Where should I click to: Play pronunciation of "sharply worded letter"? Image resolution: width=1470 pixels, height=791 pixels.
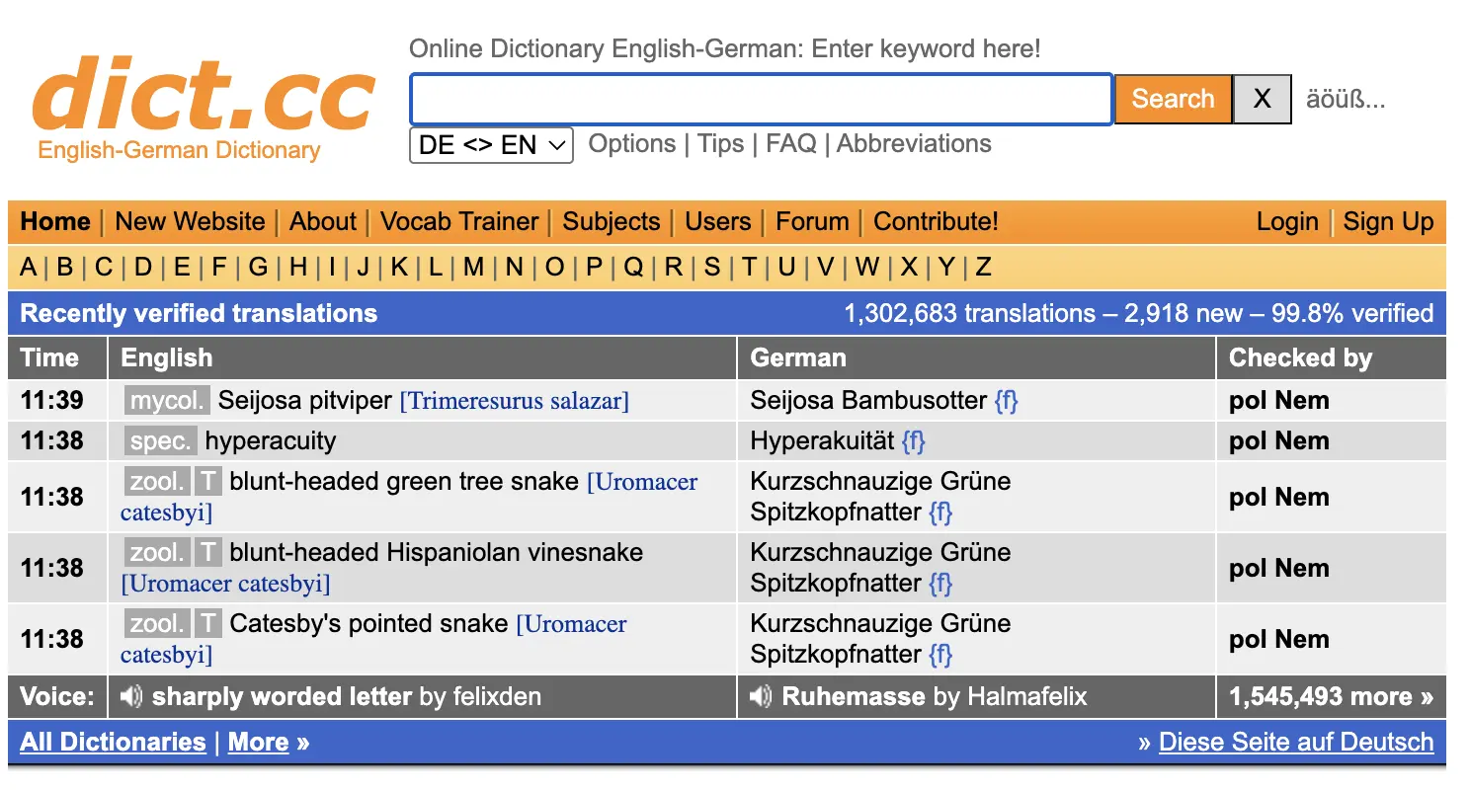(129, 696)
